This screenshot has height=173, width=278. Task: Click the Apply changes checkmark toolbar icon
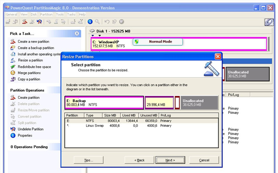pos(121,22)
